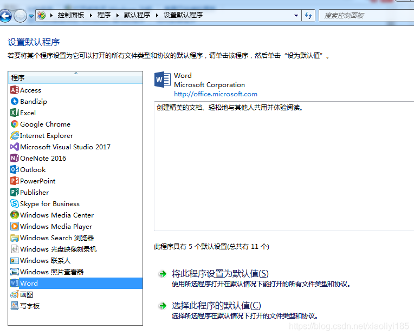The width and height of the screenshot is (414, 336).
Task: Select Microsoft Visual Studio 2017 entry
Action: pyautogui.click(x=65, y=147)
